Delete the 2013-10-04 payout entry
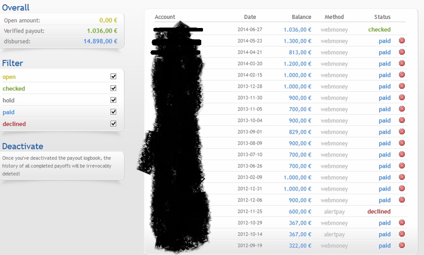Screen dimensions: 424x255 click(x=402, y=120)
